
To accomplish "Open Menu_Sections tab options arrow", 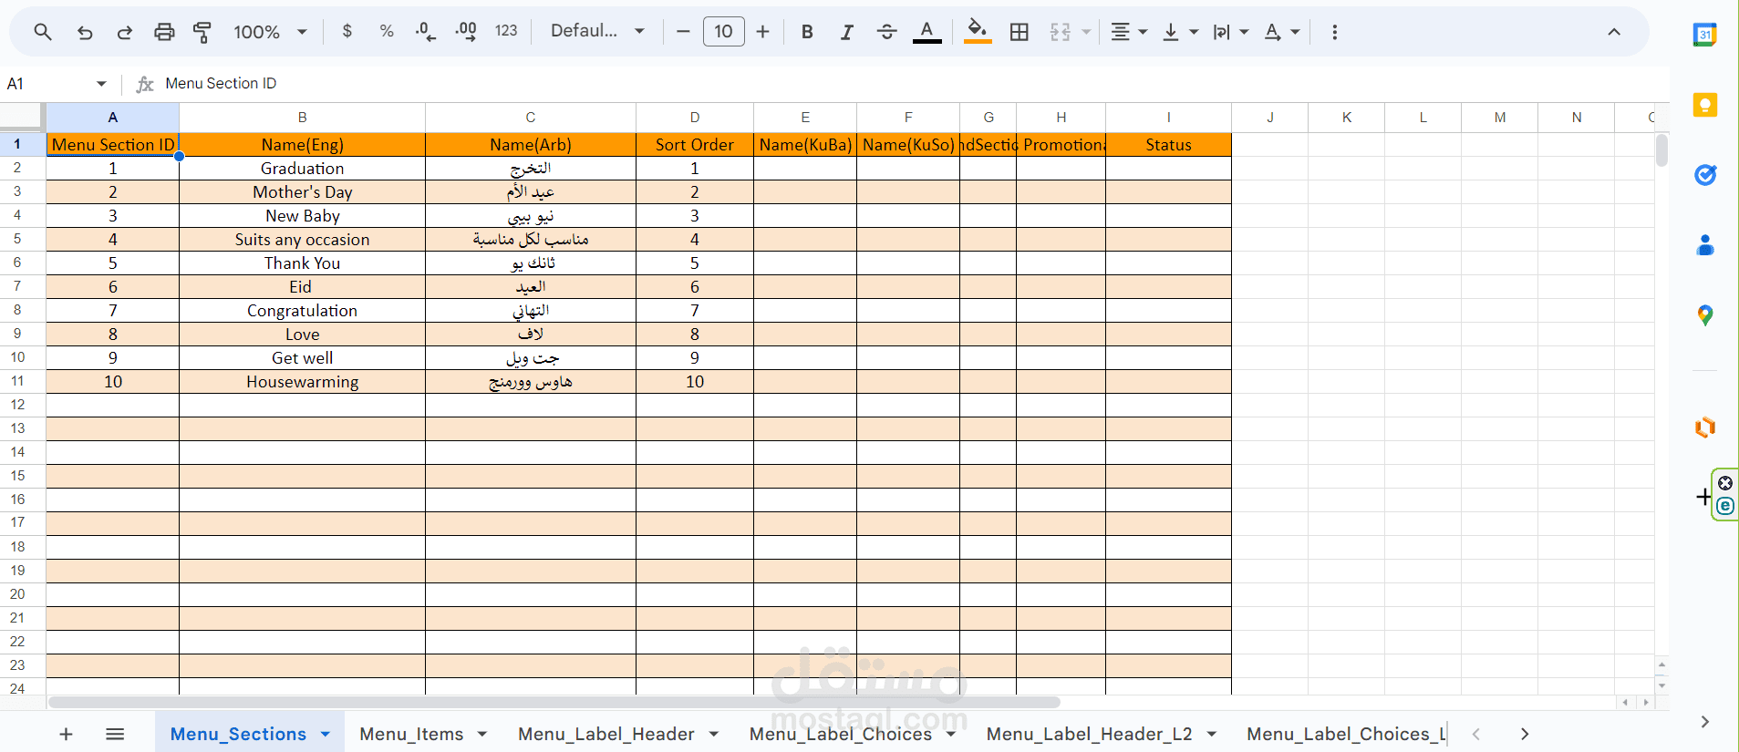I will (326, 734).
